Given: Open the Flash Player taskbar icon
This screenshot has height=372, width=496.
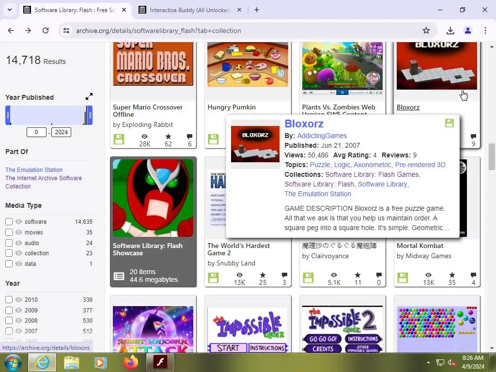Looking at the screenshot, I should [160, 362].
